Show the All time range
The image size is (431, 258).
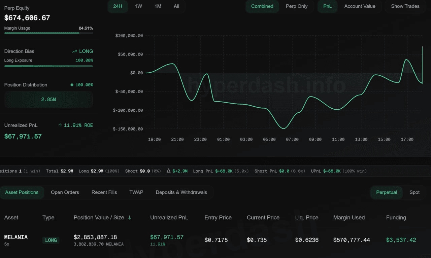[176, 6]
